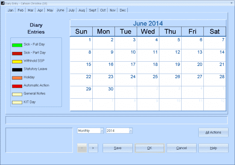Click the All Actions button
This screenshot has width=235, height=165.
pyautogui.click(x=213, y=132)
